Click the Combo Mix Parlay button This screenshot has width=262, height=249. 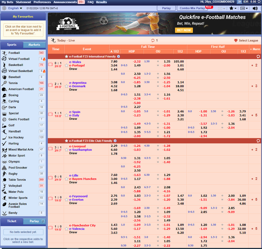pyautogui.click(x=192, y=8)
